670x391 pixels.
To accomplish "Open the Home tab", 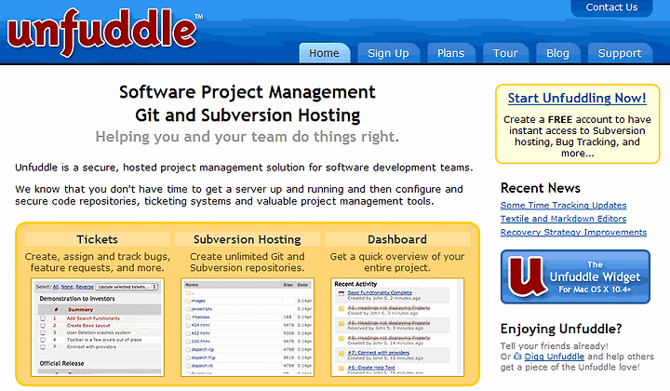I will pos(325,53).
